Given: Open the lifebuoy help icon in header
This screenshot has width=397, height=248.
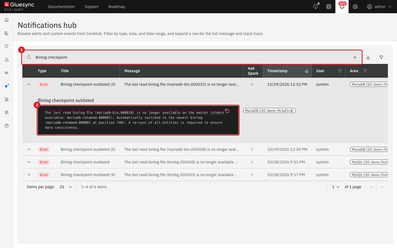Looking at the screenshot, I should click(329, 7).
